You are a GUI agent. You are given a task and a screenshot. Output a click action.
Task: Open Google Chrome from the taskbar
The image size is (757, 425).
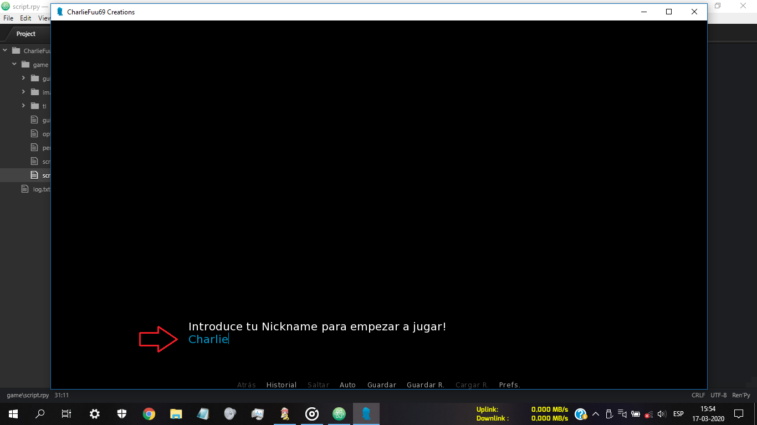click(x=149, y=414)
